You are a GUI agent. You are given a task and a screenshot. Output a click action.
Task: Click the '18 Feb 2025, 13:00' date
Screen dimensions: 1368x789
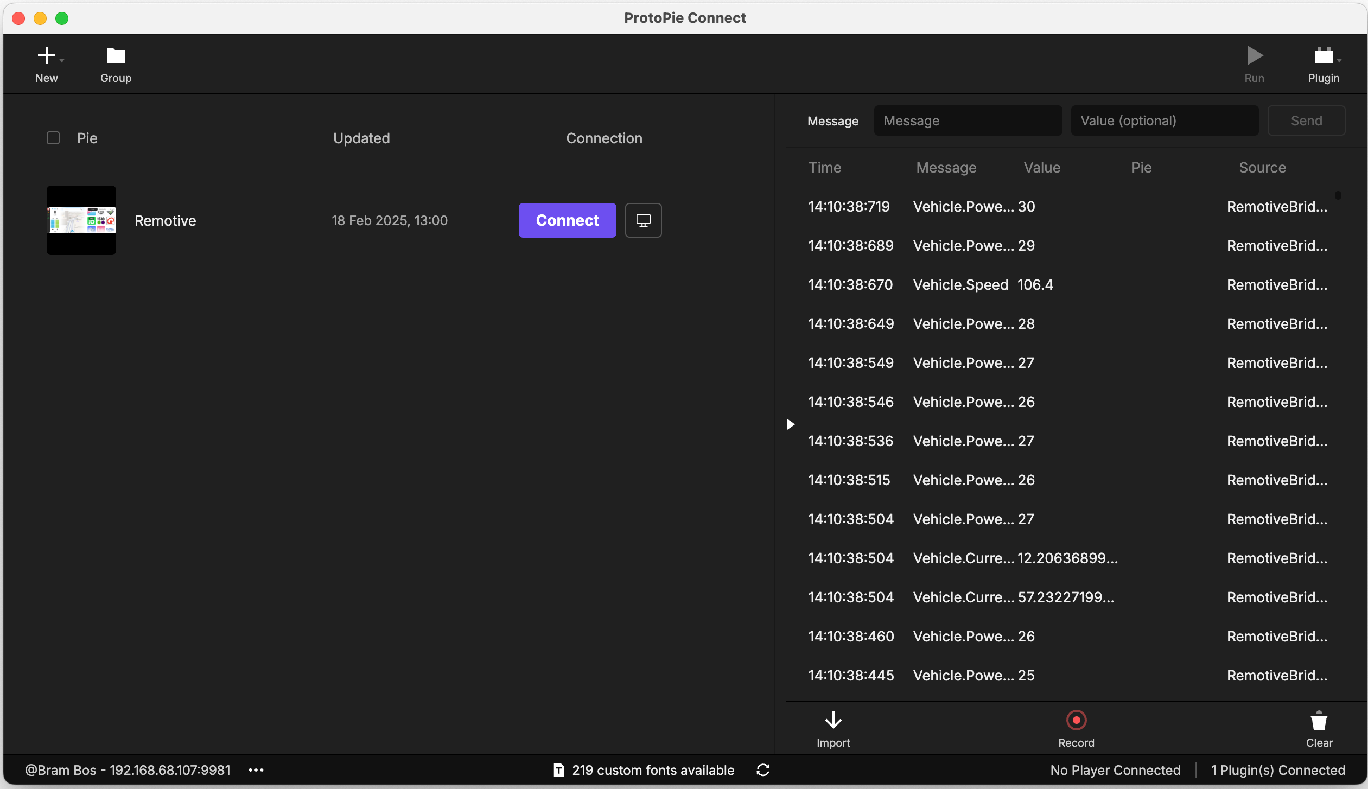pos(390,221)
